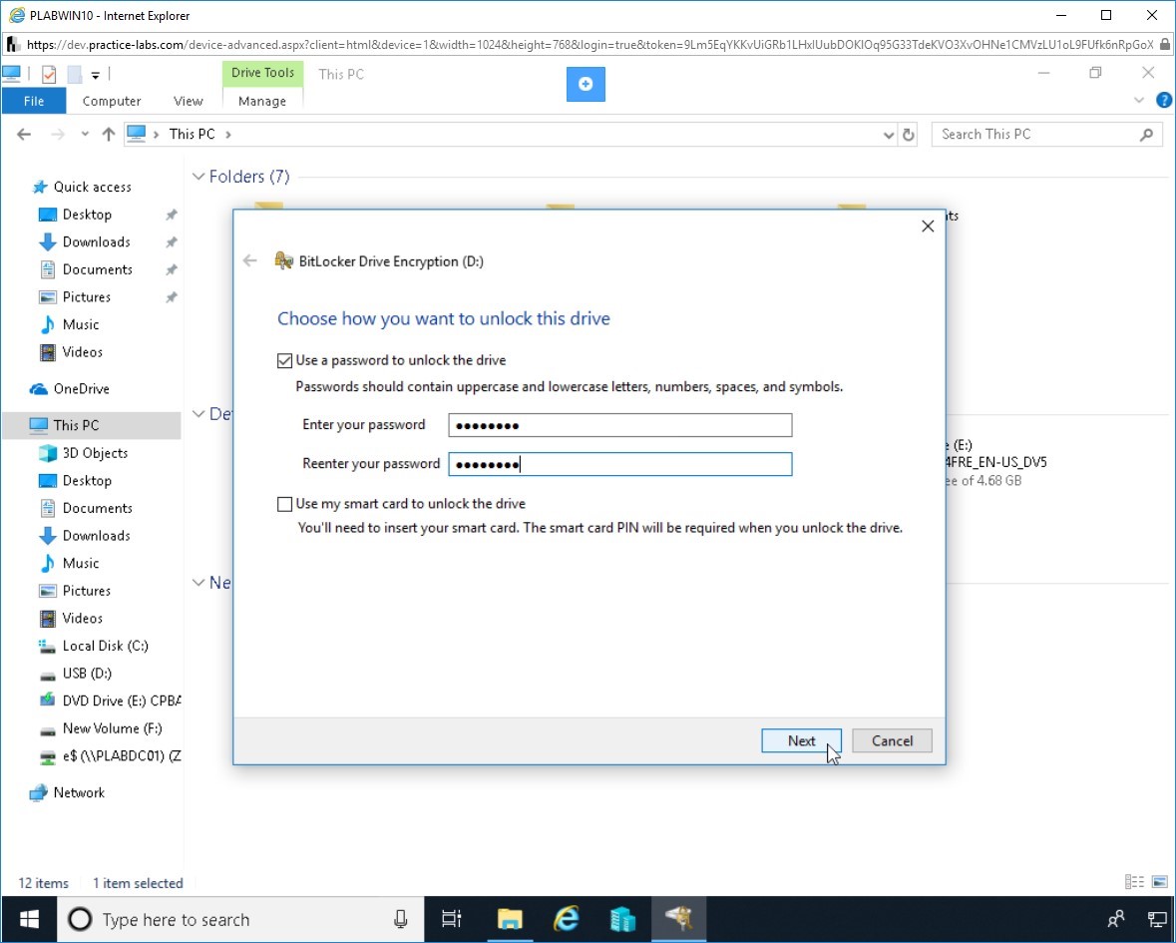
Task: Click the search magnifier icon
Action: pyautogui.click(x=1146, y=135)
